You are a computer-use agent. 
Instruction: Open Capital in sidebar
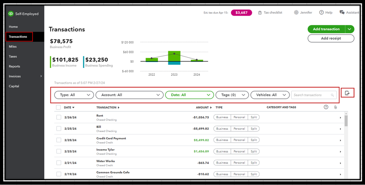[x=14, y=86]
